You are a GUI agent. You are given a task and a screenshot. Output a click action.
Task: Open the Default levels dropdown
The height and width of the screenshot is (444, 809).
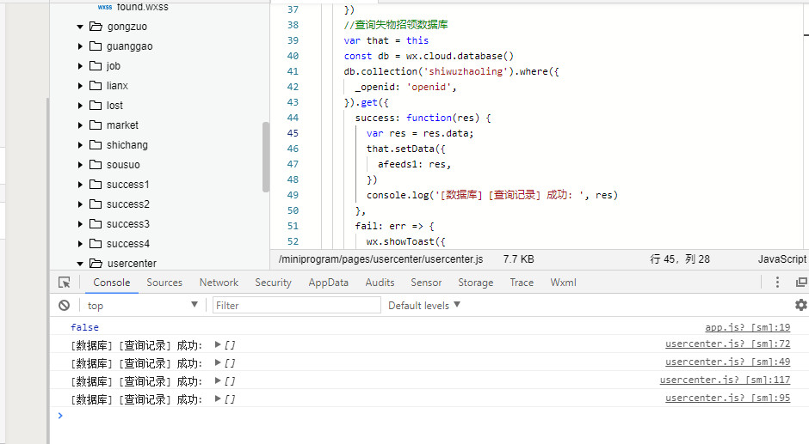(x=424, y=306)
